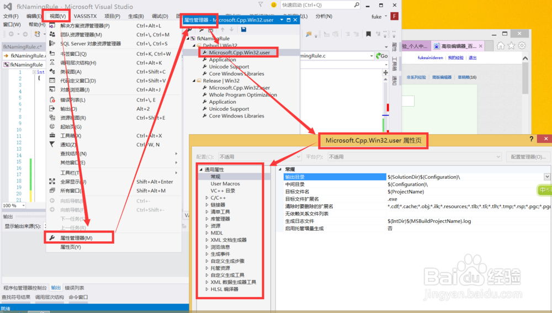Collapse the int code block outline toggle

click(x=34, y=72)
